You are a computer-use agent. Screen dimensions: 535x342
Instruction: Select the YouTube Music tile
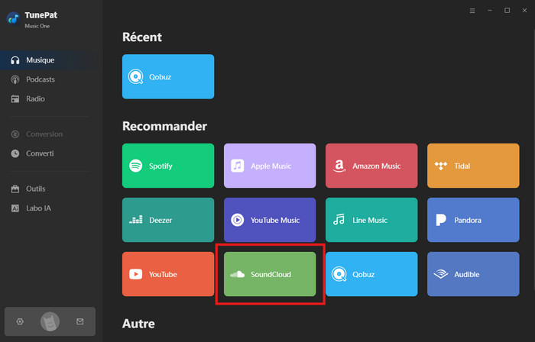(270, 220)
